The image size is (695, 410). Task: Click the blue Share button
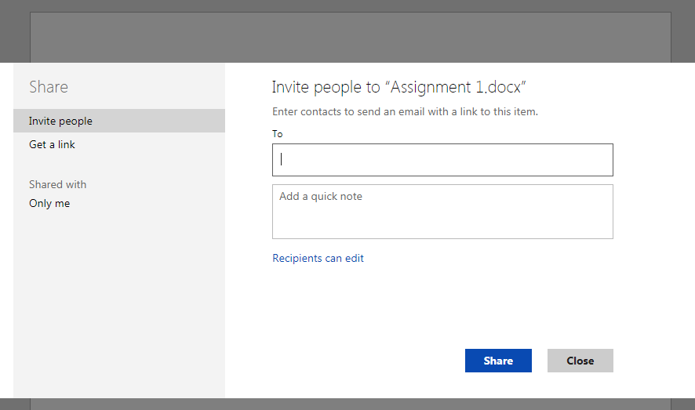coord(498,361)
